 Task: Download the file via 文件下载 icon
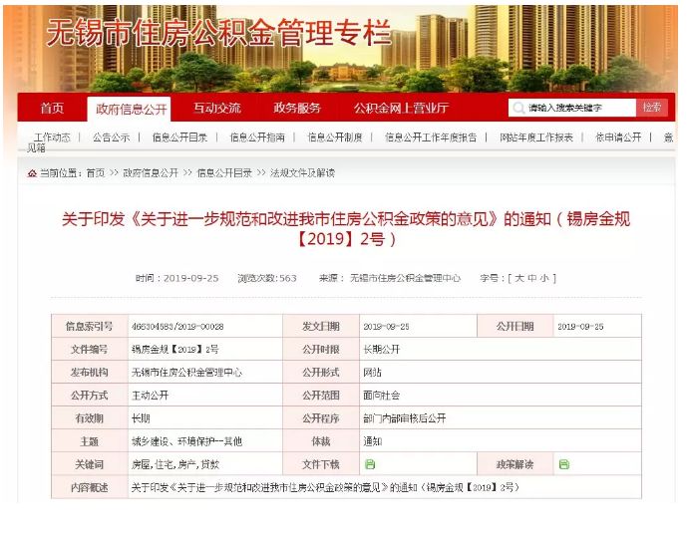coord(370,464)
